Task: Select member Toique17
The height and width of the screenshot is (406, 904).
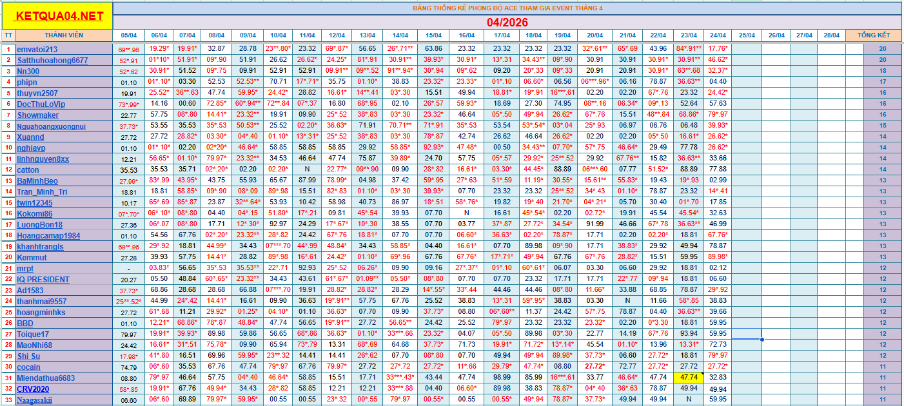Action: pos(33,334)
